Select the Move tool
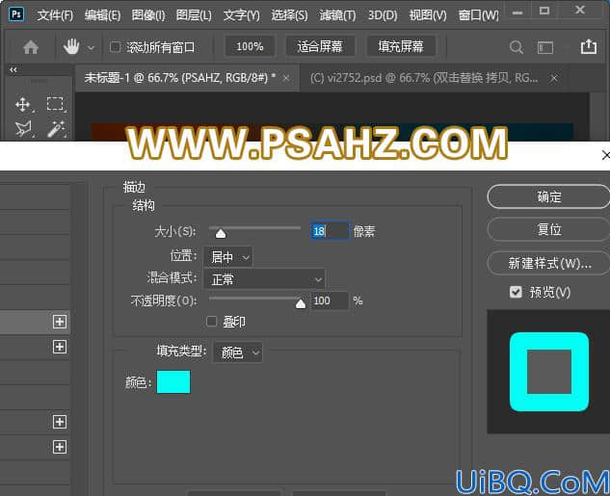 pos(22,105)
